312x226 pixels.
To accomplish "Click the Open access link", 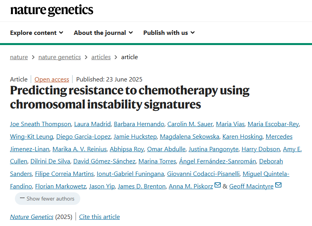I will tap(52, 79).
